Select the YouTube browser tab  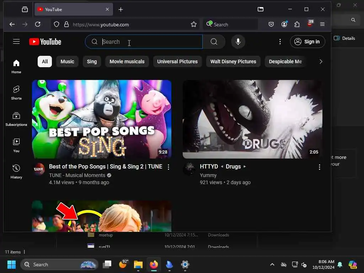point(74,9)
